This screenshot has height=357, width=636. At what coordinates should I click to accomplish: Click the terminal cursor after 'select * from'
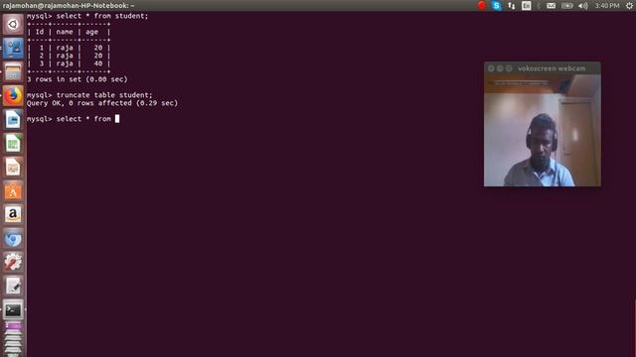pyautogui.click(x=117, y=119)
